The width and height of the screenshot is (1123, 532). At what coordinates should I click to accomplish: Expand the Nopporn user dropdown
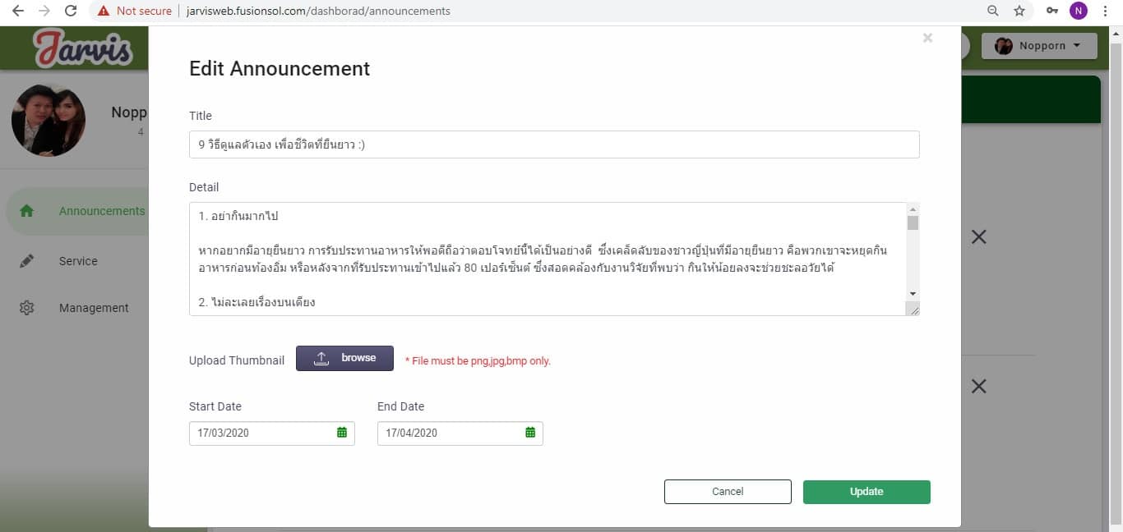tap(1039, 46)
